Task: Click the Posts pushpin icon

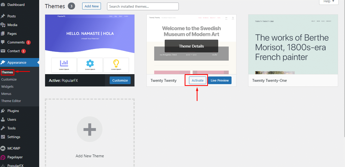Action: (3, 16)
